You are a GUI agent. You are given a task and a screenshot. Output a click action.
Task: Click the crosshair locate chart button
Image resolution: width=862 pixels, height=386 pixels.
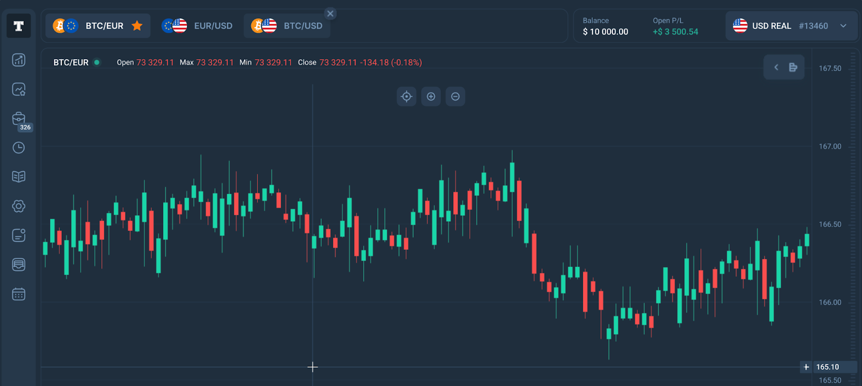[x=407, y=96]
